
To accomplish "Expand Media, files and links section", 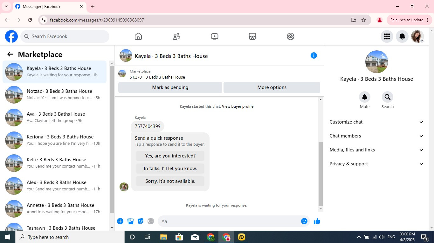I will (x=376, y=150).
